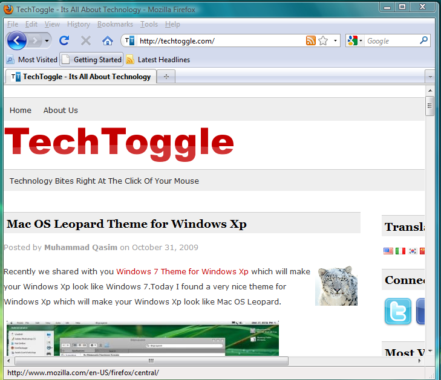Click the Most Visited bookmark folder icon
Image resolution: width=441 pixels, height=380 pixels.
pos(10,60)
